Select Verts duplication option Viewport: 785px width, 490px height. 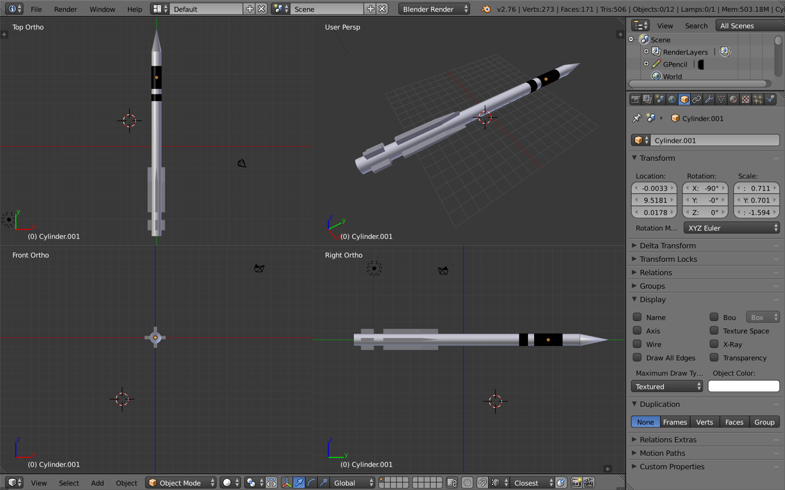[705, 422]
